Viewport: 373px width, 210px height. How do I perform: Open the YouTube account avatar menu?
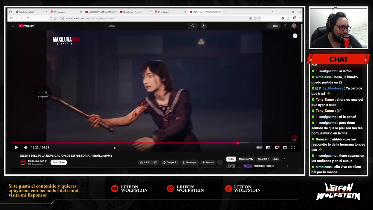(294, 26)
